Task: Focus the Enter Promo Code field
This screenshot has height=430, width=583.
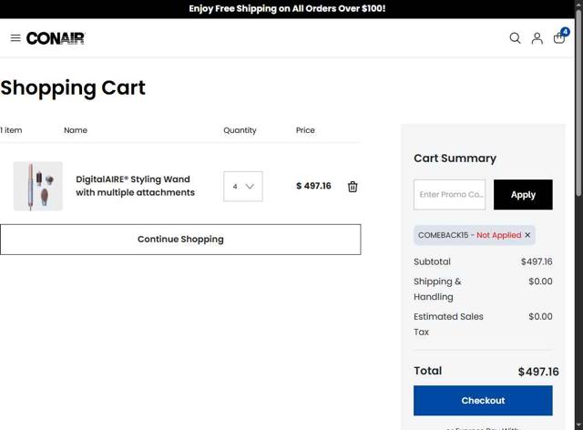Action: (x=449, y=195)
